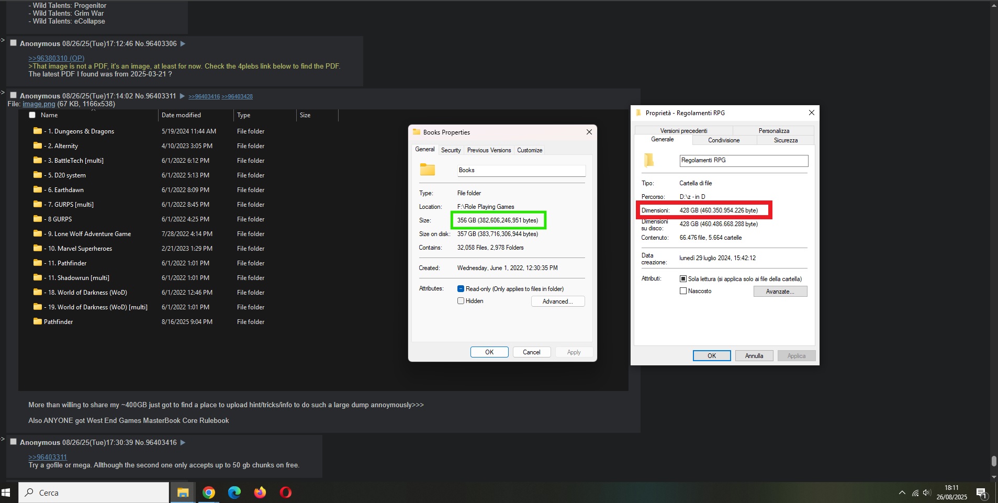Launch Opera from the taskbar
The width and height of the screenshot is (998, 503).
pyautogui.click(x=286, y=493)
